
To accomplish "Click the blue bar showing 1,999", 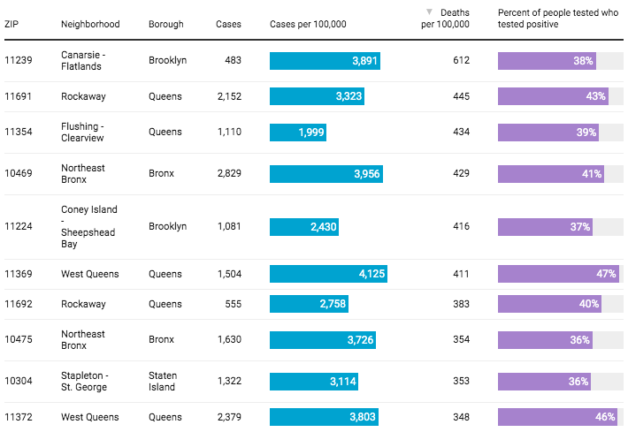I will point(298,133).
